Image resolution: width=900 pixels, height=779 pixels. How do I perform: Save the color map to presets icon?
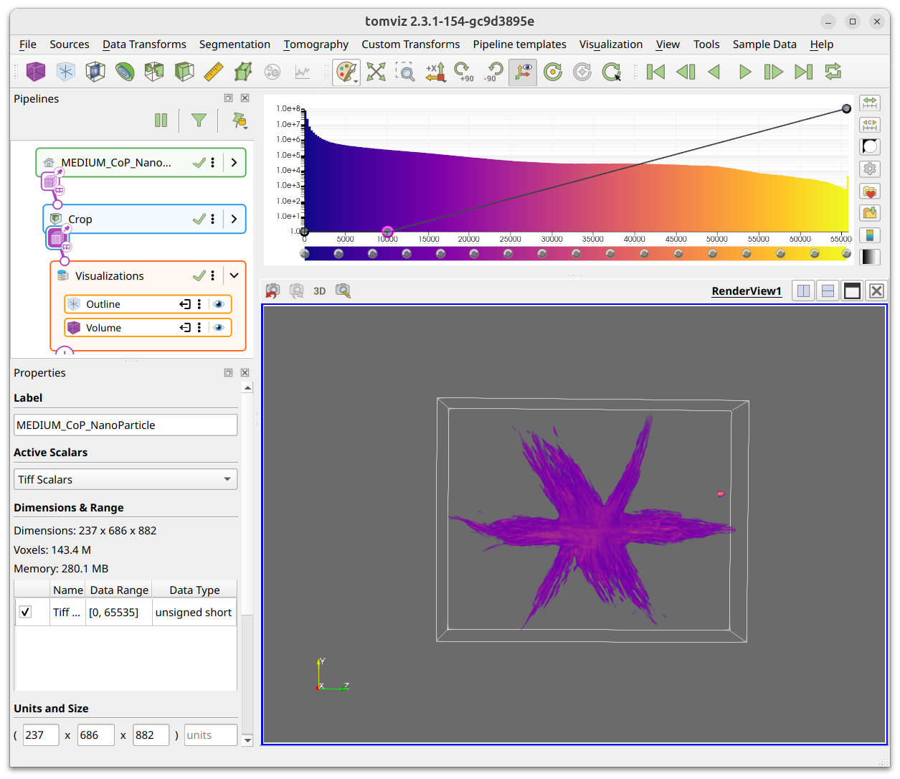click(870, 213)
